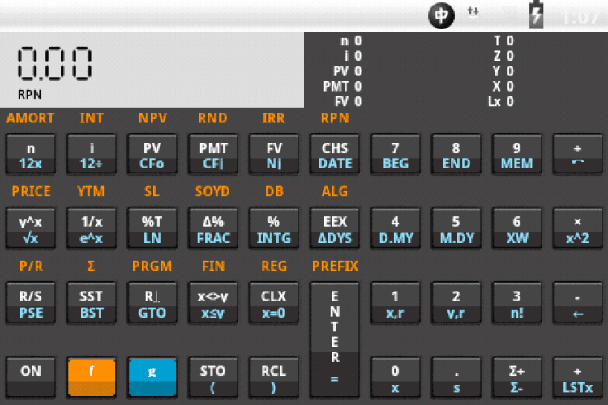
Task: Tap the Σ+ / Σ- key
Action: tap(517, 377)
